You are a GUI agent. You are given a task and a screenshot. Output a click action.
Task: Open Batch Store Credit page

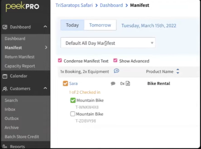click(22, 136)
